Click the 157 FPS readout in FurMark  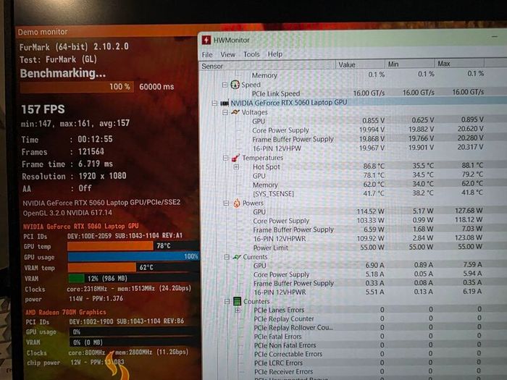(x=43, y=109)
